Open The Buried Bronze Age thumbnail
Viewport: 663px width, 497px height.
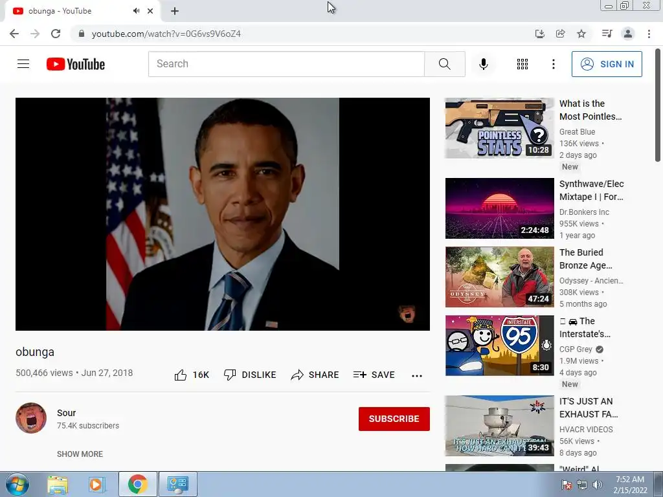tap(499, 277)
